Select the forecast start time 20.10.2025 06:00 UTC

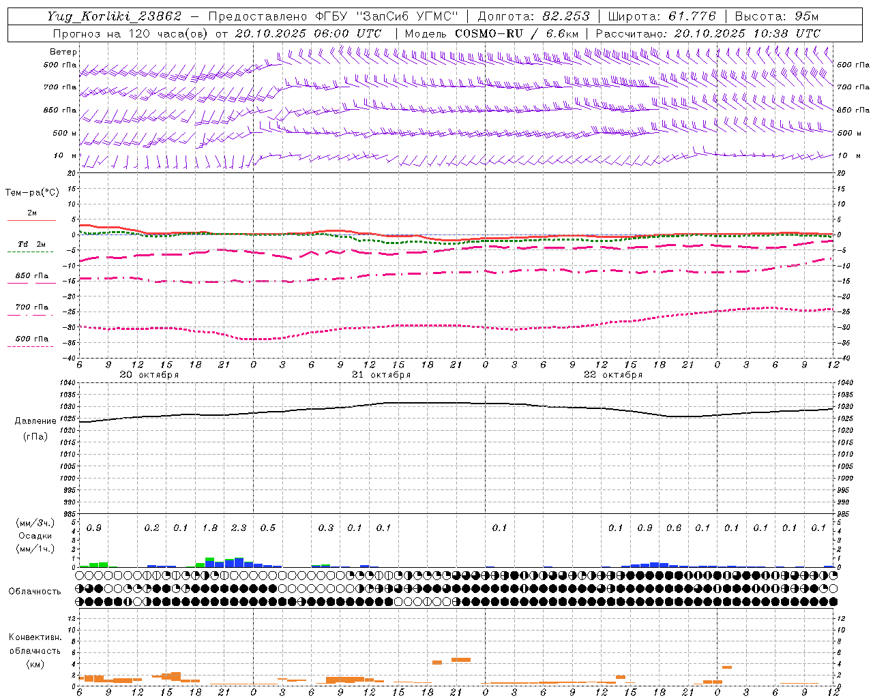point(308,33)
